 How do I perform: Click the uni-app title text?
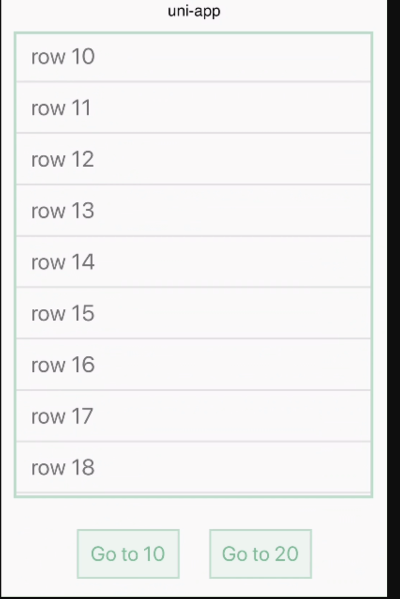pyautogui.click(x=194, y=11)
